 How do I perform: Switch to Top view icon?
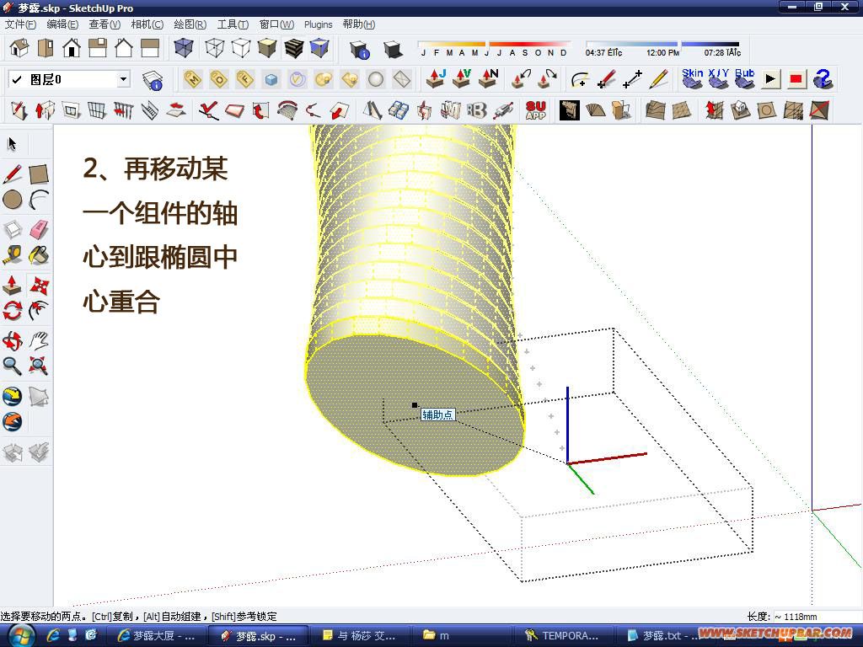pyautogui.click(x=46, y=48)
